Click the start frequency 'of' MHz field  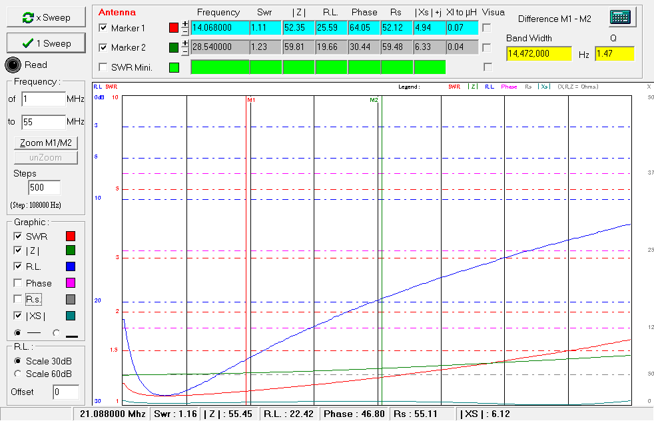(43, 99)
